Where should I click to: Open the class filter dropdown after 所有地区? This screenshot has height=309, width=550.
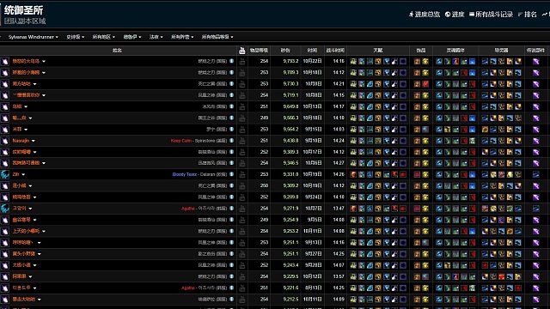coord(131,37)
